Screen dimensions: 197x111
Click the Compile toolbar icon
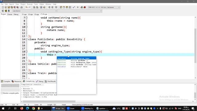(x=61, y=7)
